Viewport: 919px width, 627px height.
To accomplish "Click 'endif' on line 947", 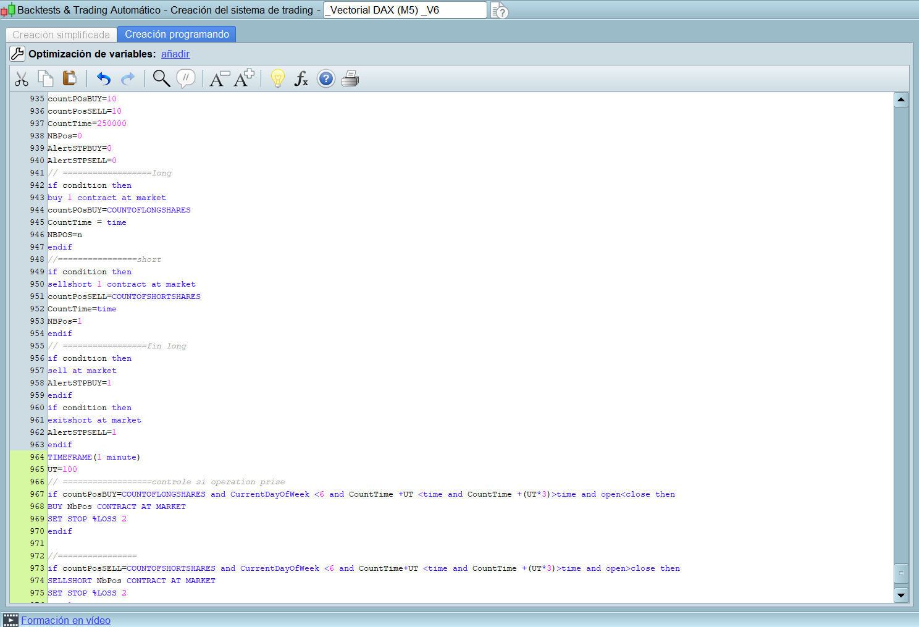I will tap(60, 247).
